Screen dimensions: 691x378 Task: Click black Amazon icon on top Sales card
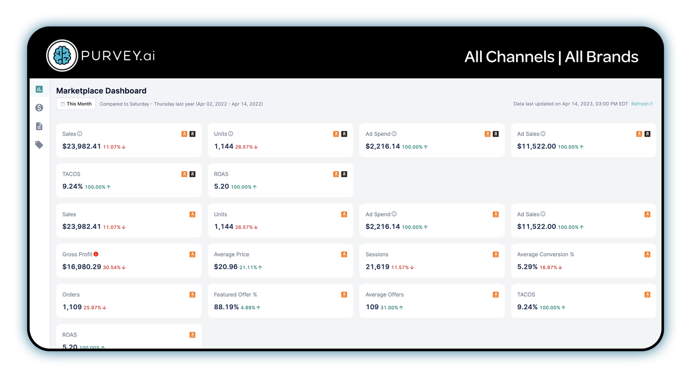click(193, 134)
